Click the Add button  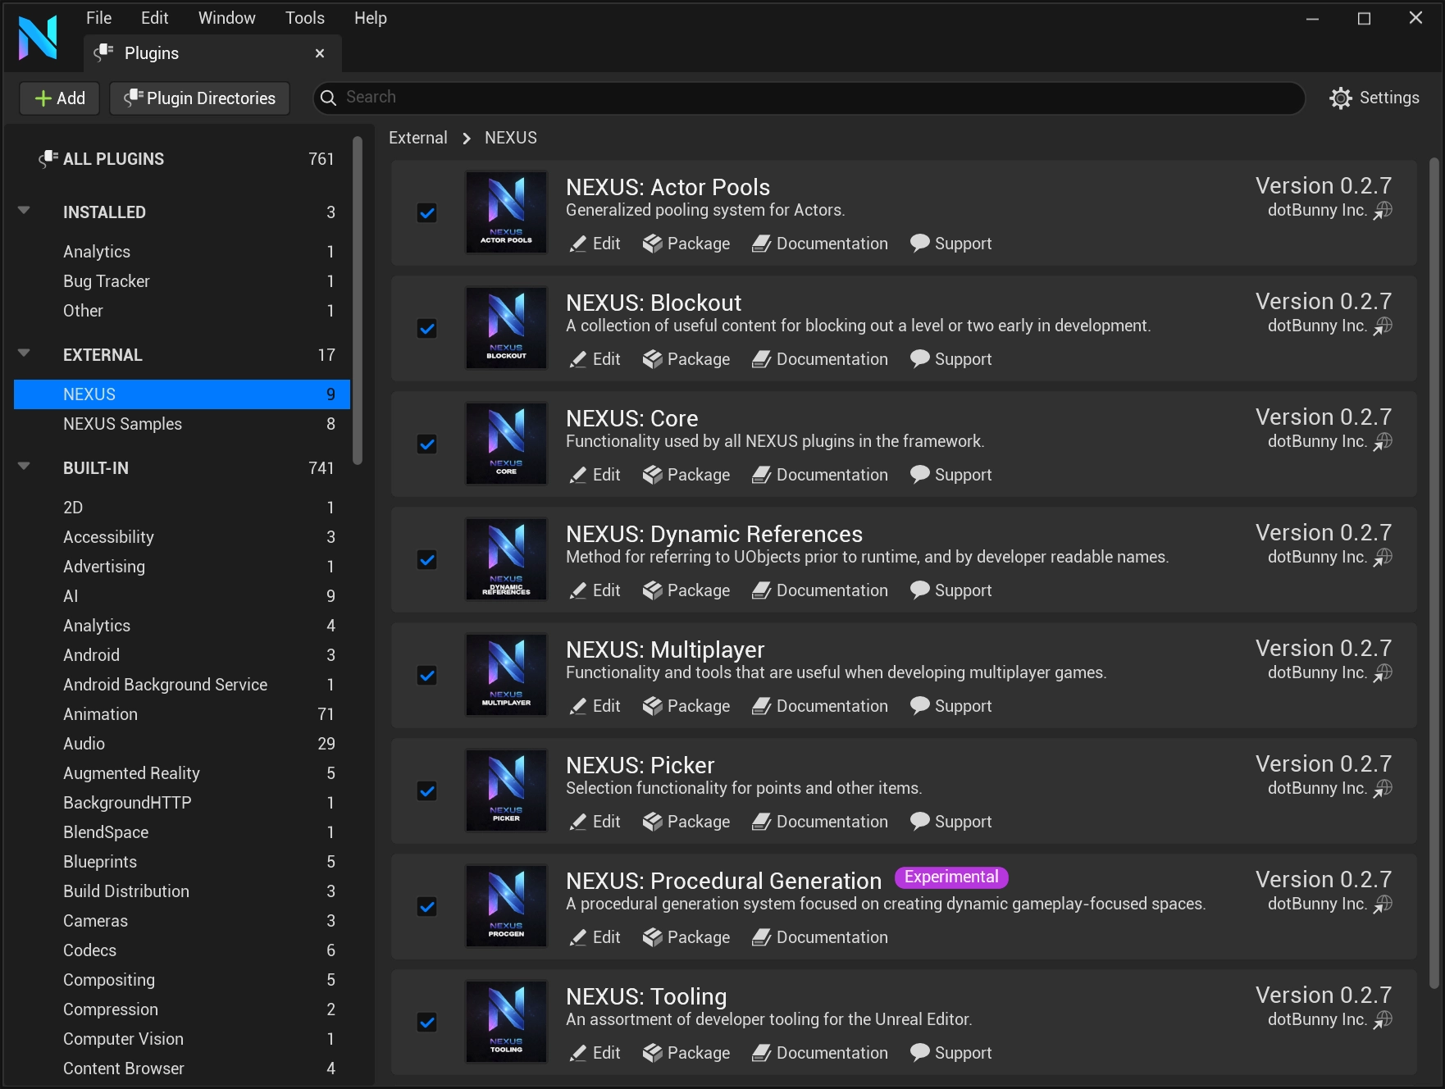(58, 98)
